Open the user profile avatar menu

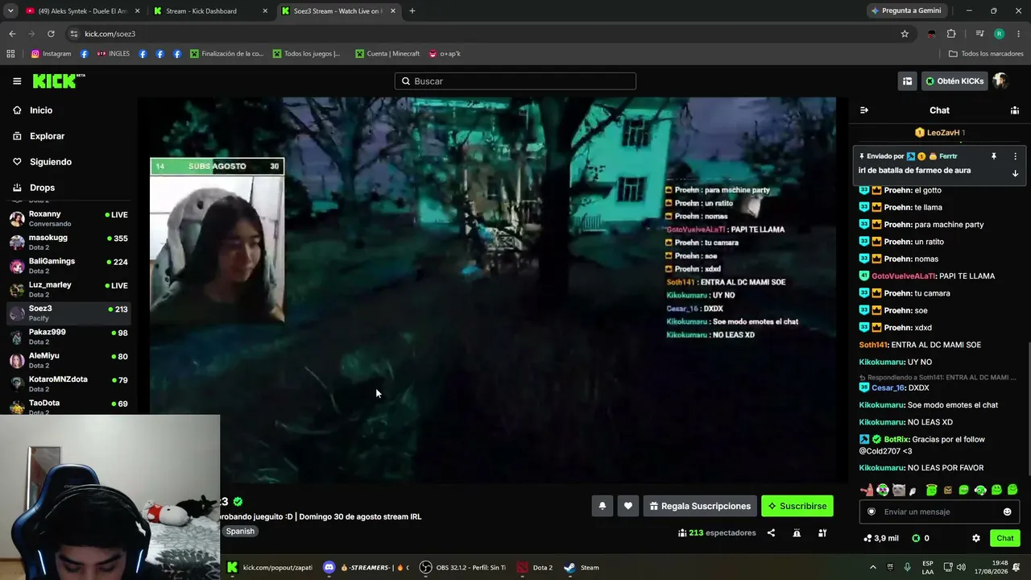click(1000, 81)
